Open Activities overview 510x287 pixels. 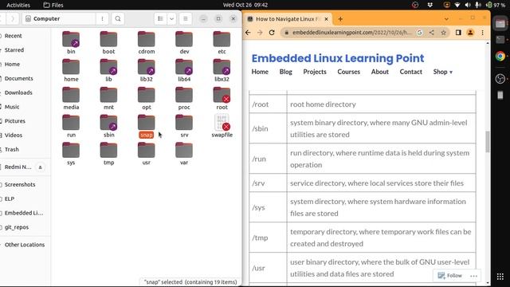(x=18, y=5)
